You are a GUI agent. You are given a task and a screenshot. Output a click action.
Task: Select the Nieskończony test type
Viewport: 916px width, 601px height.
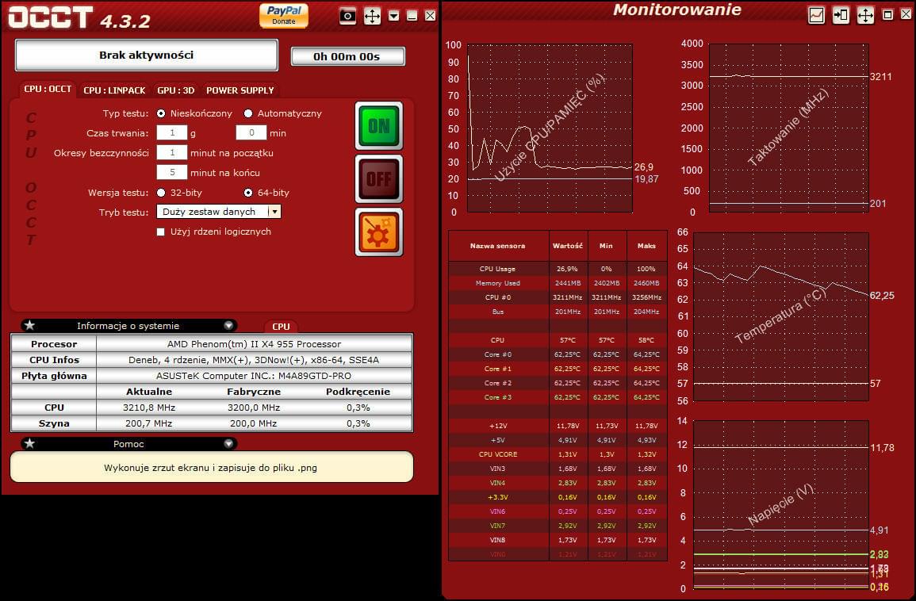[x=161, y=113]
